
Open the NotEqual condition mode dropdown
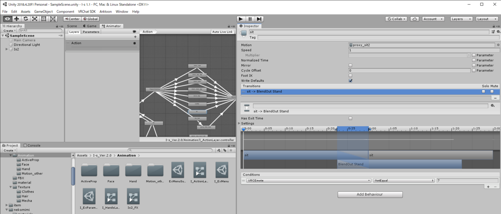point(404,181)
